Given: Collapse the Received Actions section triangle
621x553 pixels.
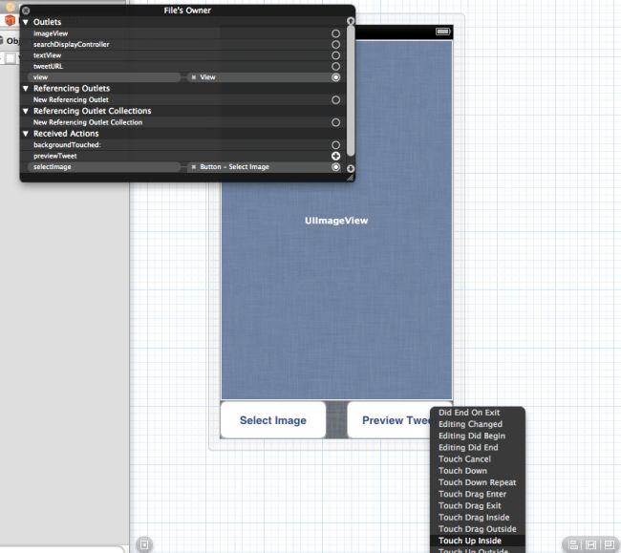Looking at the screenshot, I should tap(26, 134).
